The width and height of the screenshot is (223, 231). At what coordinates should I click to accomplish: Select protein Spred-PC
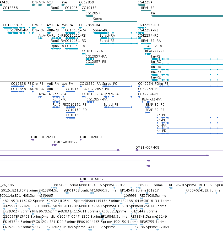pos(117,86)
